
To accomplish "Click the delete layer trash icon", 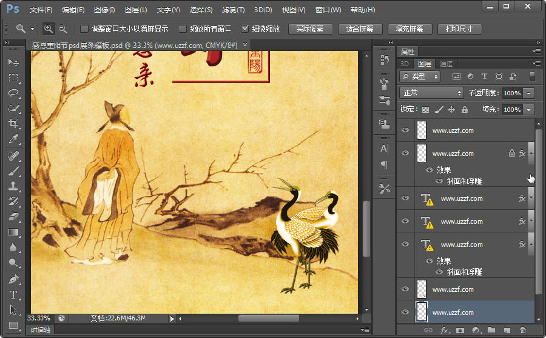I will (522, 330).
